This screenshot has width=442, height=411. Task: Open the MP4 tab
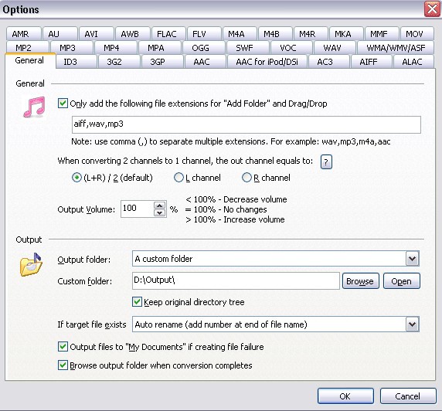pos(116,48)
